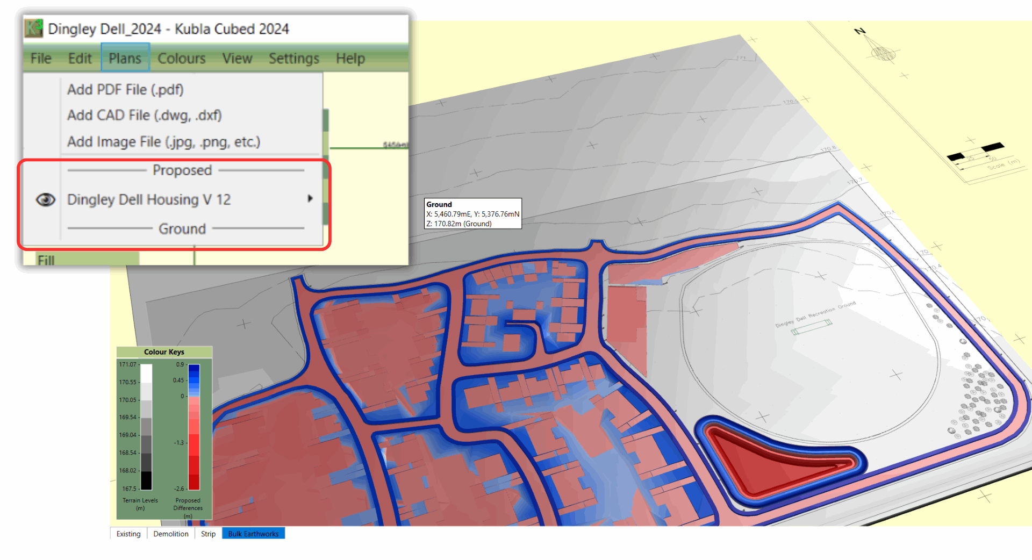Screen dimensions: 1032x560
Task: Click the Proposed Differences red-blue colour bar
Action: (194, 427)
